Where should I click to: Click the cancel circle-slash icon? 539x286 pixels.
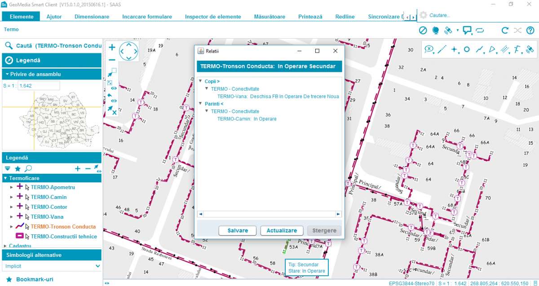[x=423, y=31]
